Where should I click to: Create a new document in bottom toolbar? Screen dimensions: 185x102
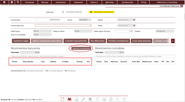pos(62,99)
